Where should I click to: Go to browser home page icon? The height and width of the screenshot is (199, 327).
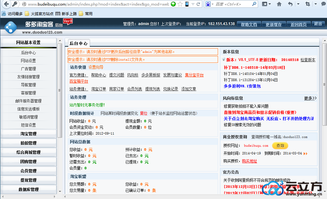tap(279, 4)
